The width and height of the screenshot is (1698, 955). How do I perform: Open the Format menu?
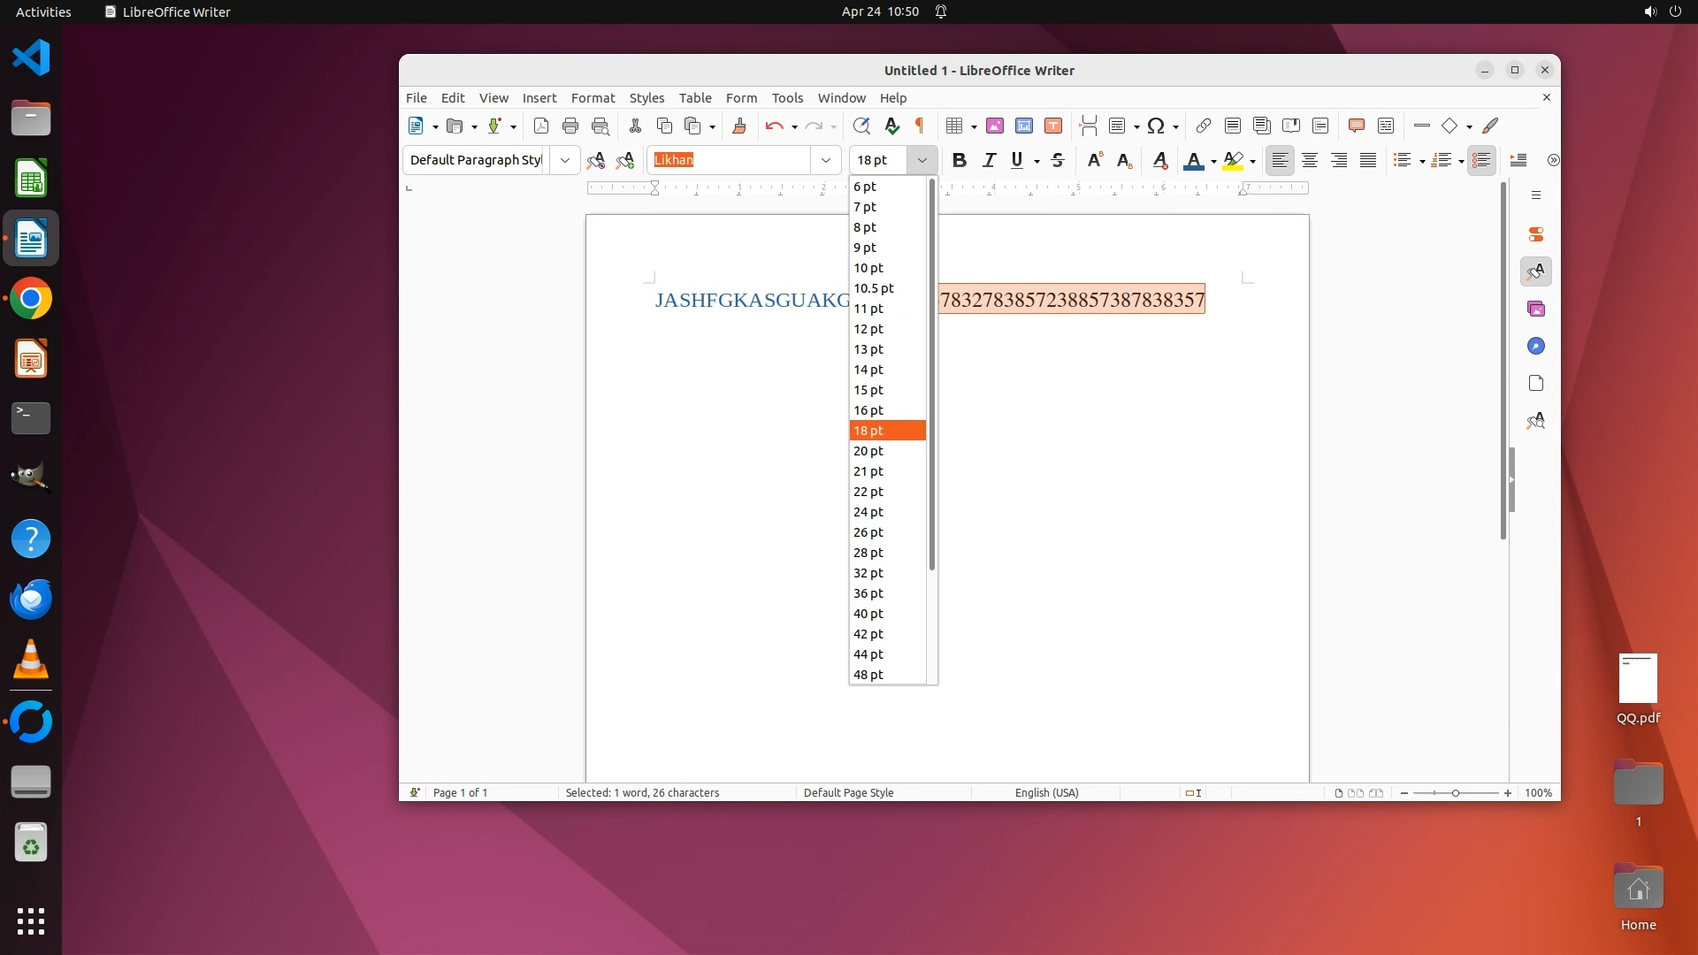593,98
